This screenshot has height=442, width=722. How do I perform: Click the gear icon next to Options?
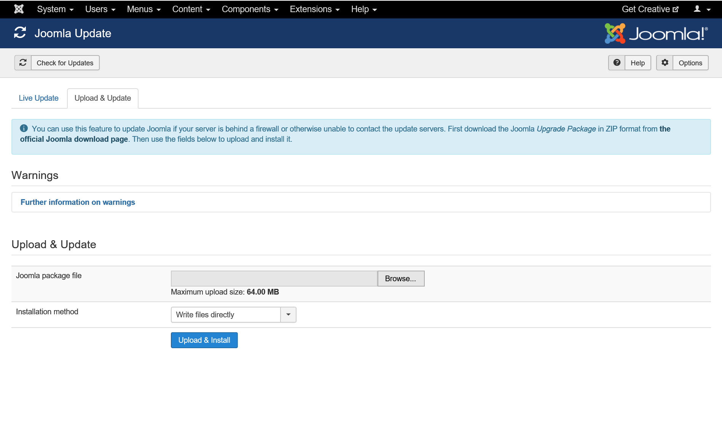coord(665,63)
